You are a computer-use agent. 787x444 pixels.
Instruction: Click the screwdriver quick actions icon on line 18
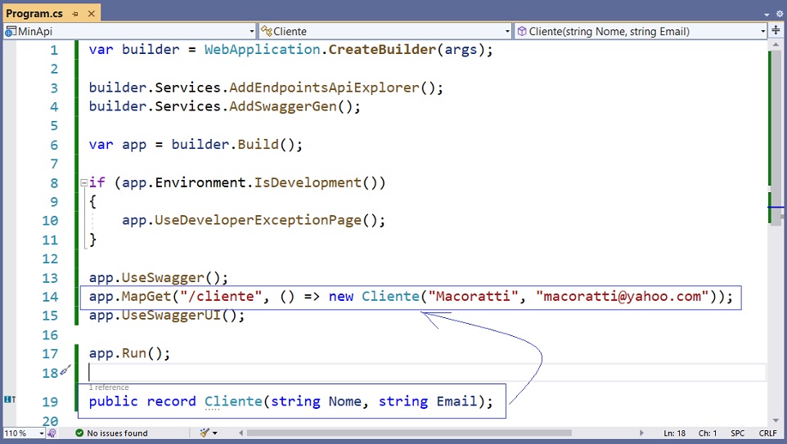pos(65,370)
